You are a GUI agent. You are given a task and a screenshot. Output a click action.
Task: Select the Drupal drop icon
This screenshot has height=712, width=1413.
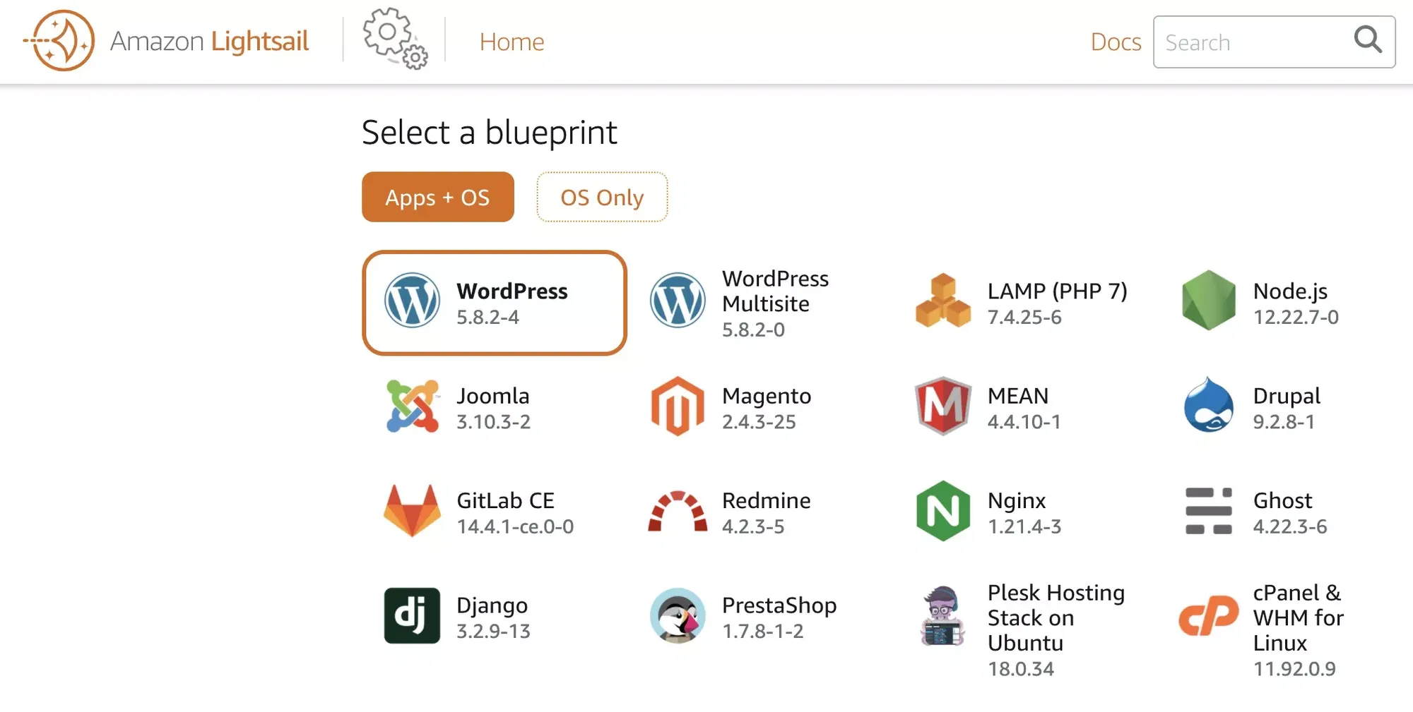coord(1209,404)
